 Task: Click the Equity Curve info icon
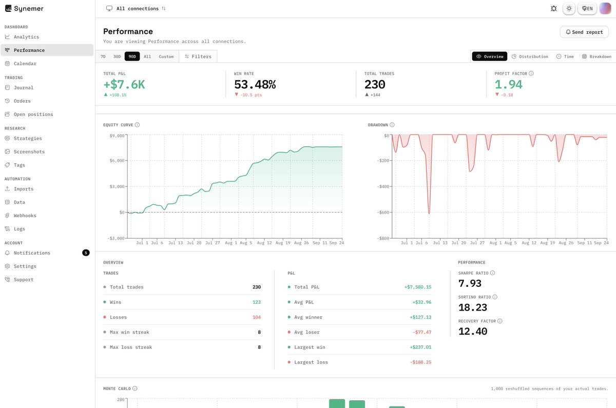(x=137, y=125)
